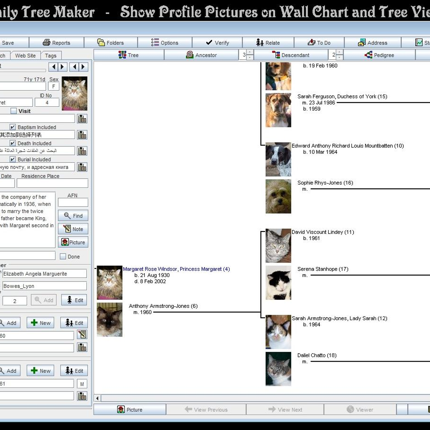The image size is (430, 430).
Task: Switch to the Ancestor view tab
Action: click(x=201, y=55)
